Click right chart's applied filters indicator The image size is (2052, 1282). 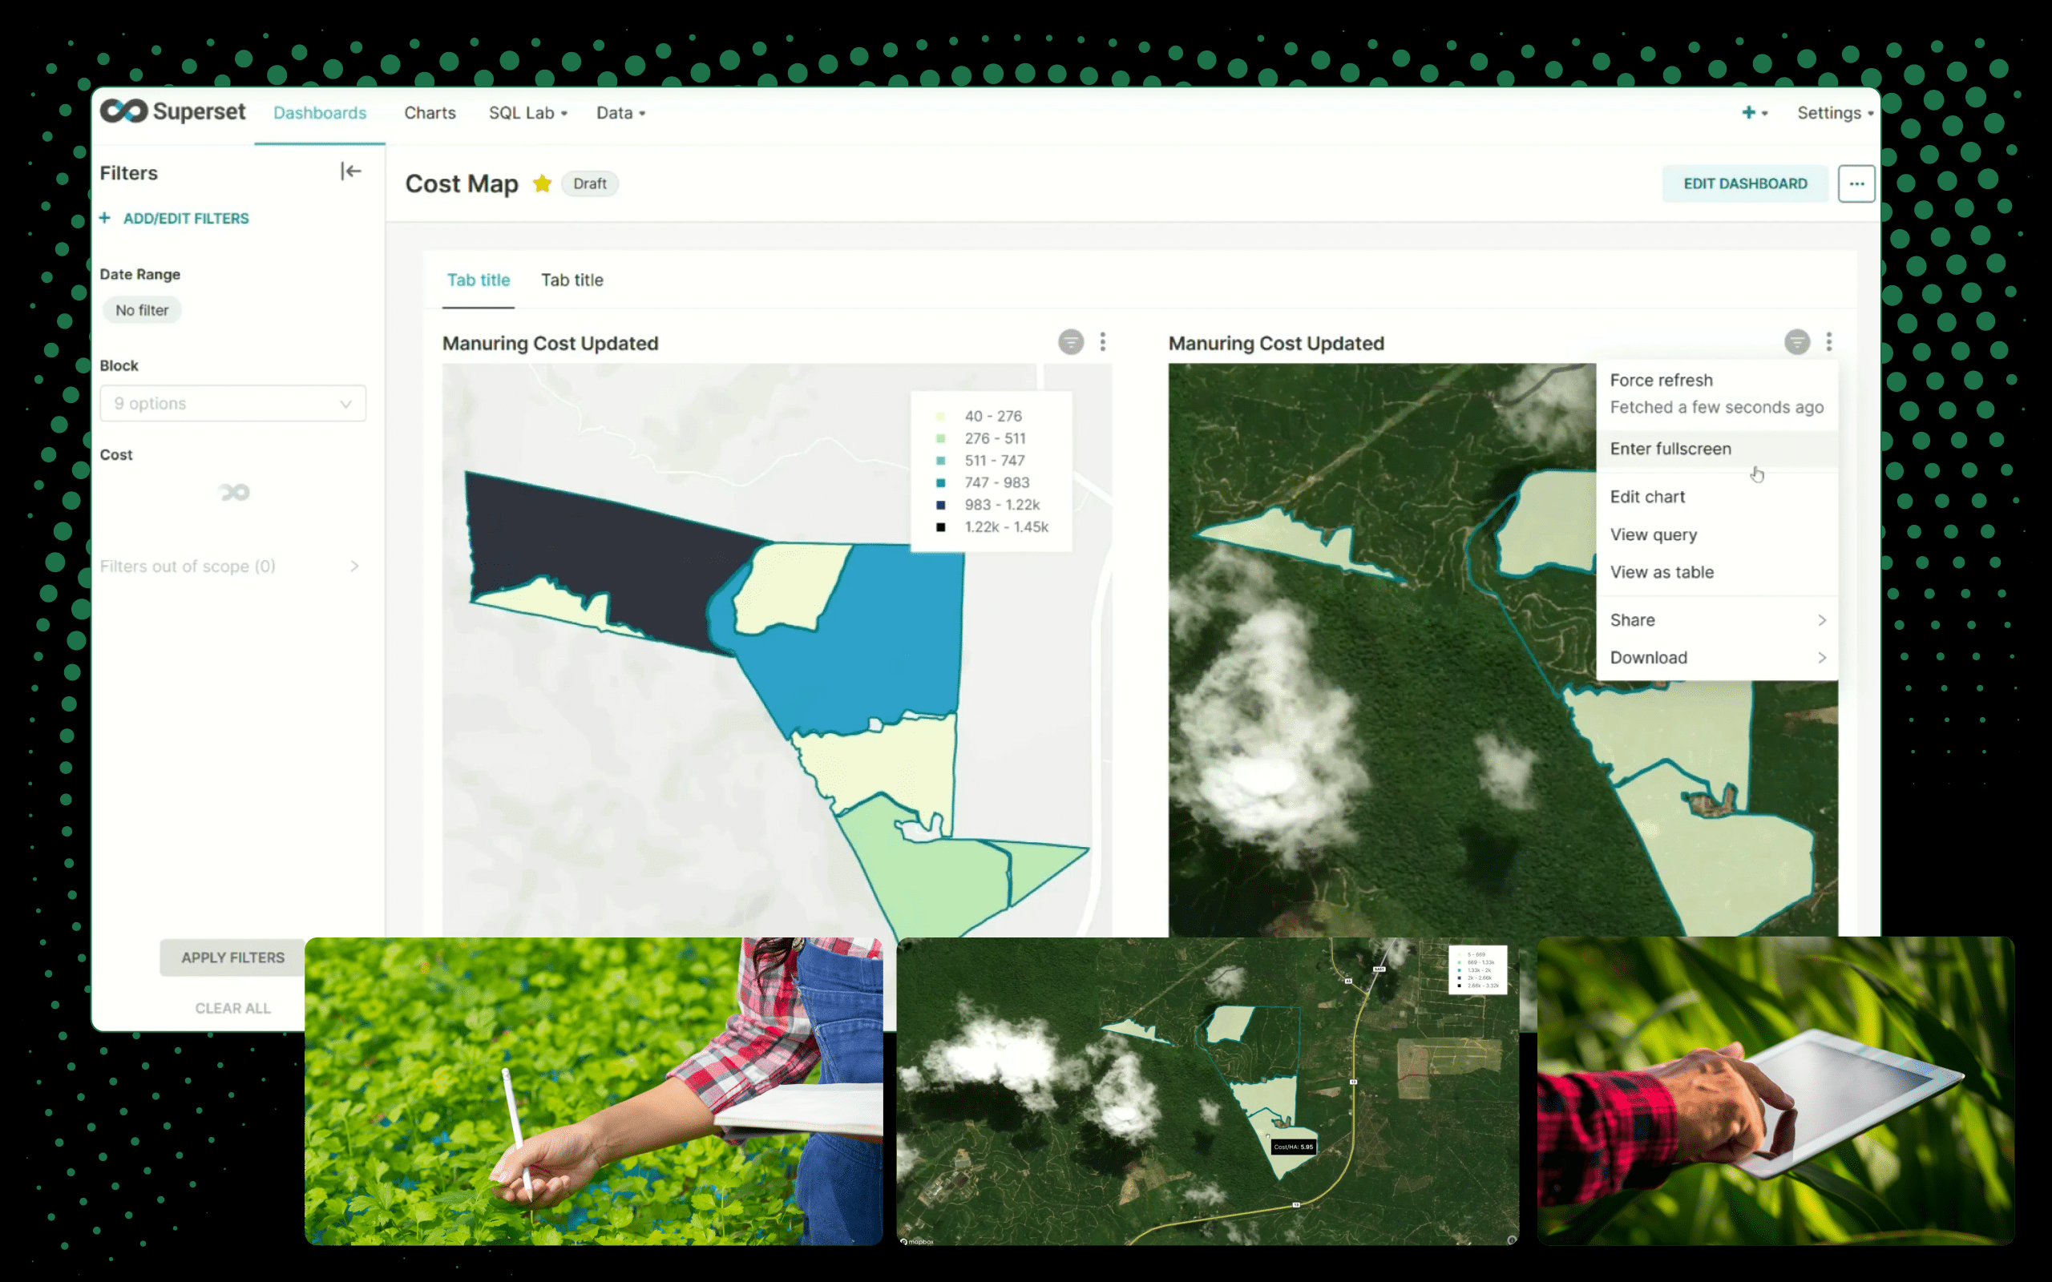(x=1796, y=341)
